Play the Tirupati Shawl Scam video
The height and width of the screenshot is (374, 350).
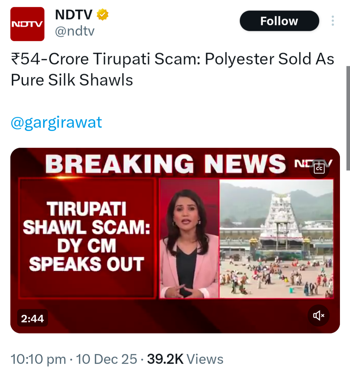point(175,241)
